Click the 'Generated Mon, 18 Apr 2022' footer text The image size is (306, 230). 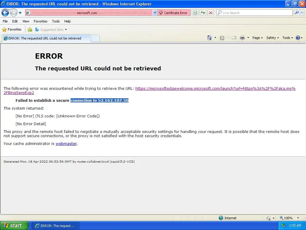click(x=69, y=161)
